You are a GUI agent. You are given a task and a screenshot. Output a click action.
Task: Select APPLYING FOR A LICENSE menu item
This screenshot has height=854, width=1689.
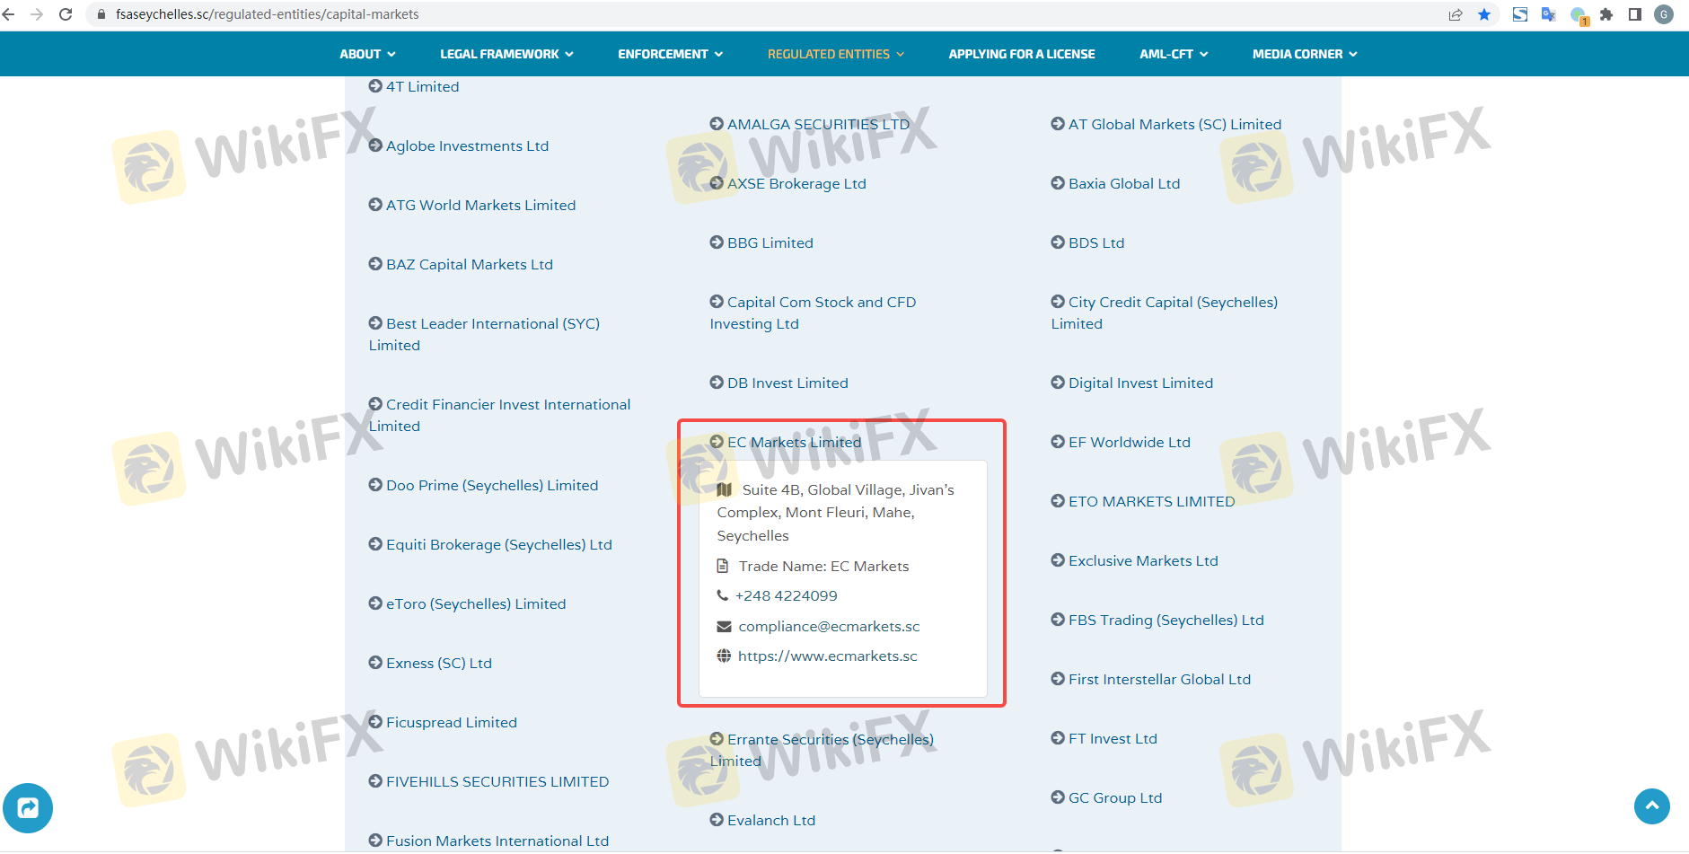coord(1021,54)
